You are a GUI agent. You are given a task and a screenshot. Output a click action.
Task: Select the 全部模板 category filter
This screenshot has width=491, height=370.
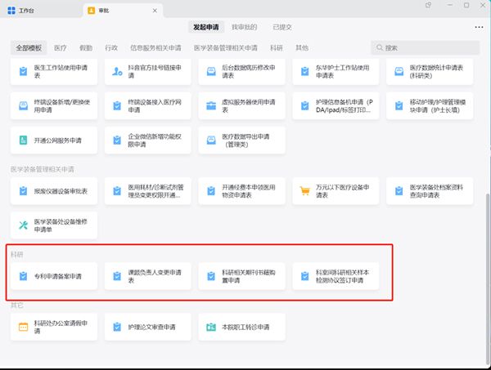(x=29, y=48)
